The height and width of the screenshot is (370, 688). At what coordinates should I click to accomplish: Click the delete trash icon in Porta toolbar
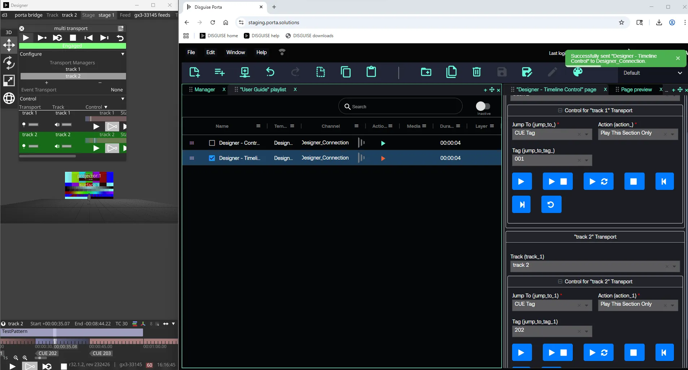point(476,72)
